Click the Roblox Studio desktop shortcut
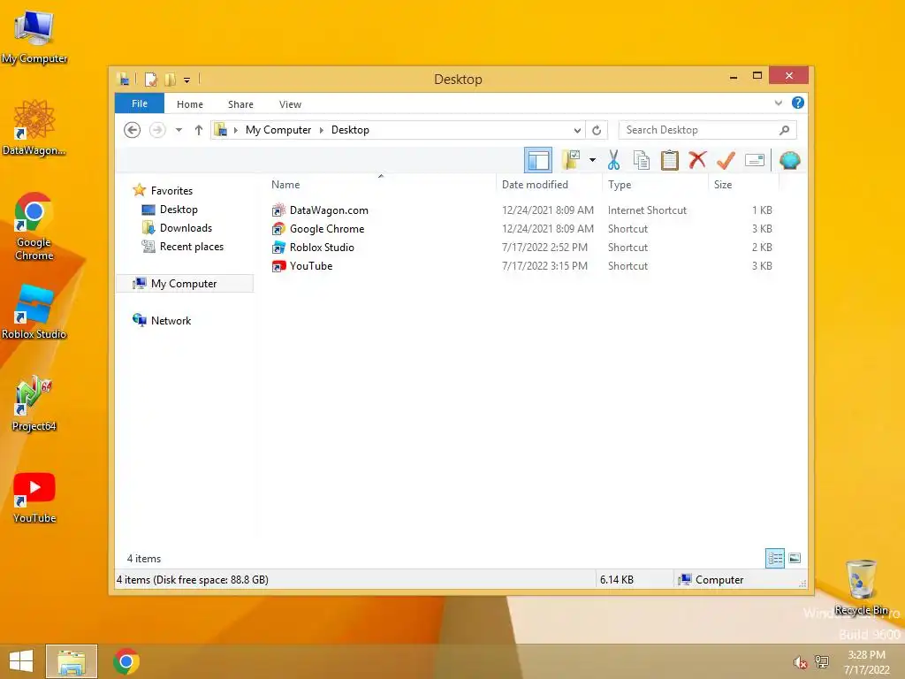905x679 pixels. tap(34, 312)
